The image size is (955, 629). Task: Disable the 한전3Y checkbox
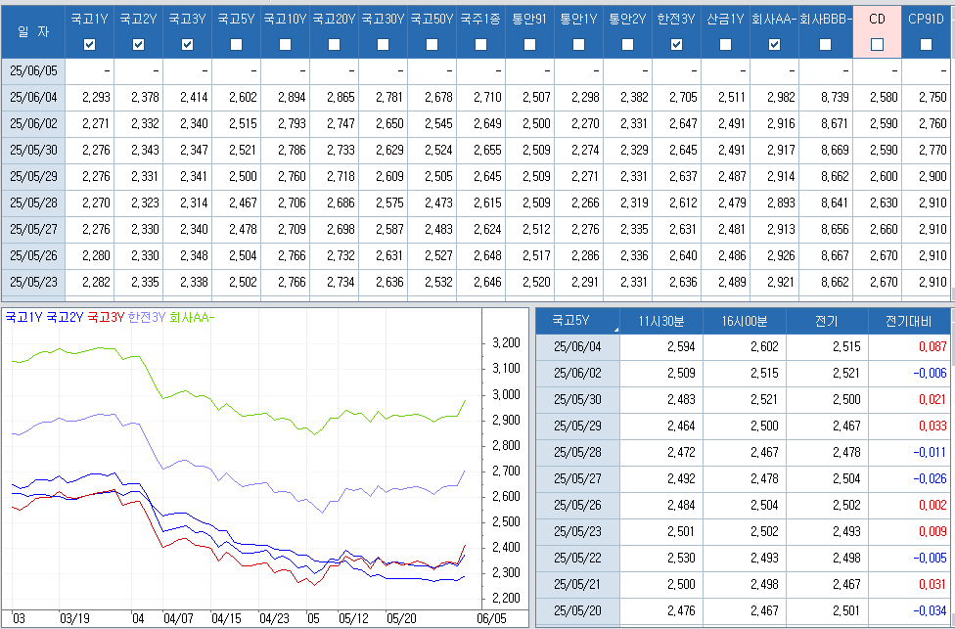pyautogui.click(x=676, y=44)
